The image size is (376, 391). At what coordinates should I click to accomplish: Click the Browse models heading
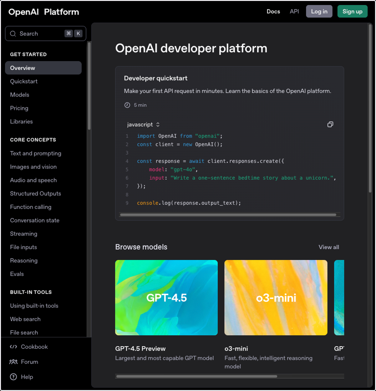tap(141, 247)
